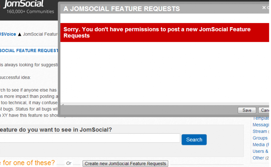Close the feature requests dialog with X
Image resolution: width=271 pixels, height=167 pixels.
pos(264,7)
